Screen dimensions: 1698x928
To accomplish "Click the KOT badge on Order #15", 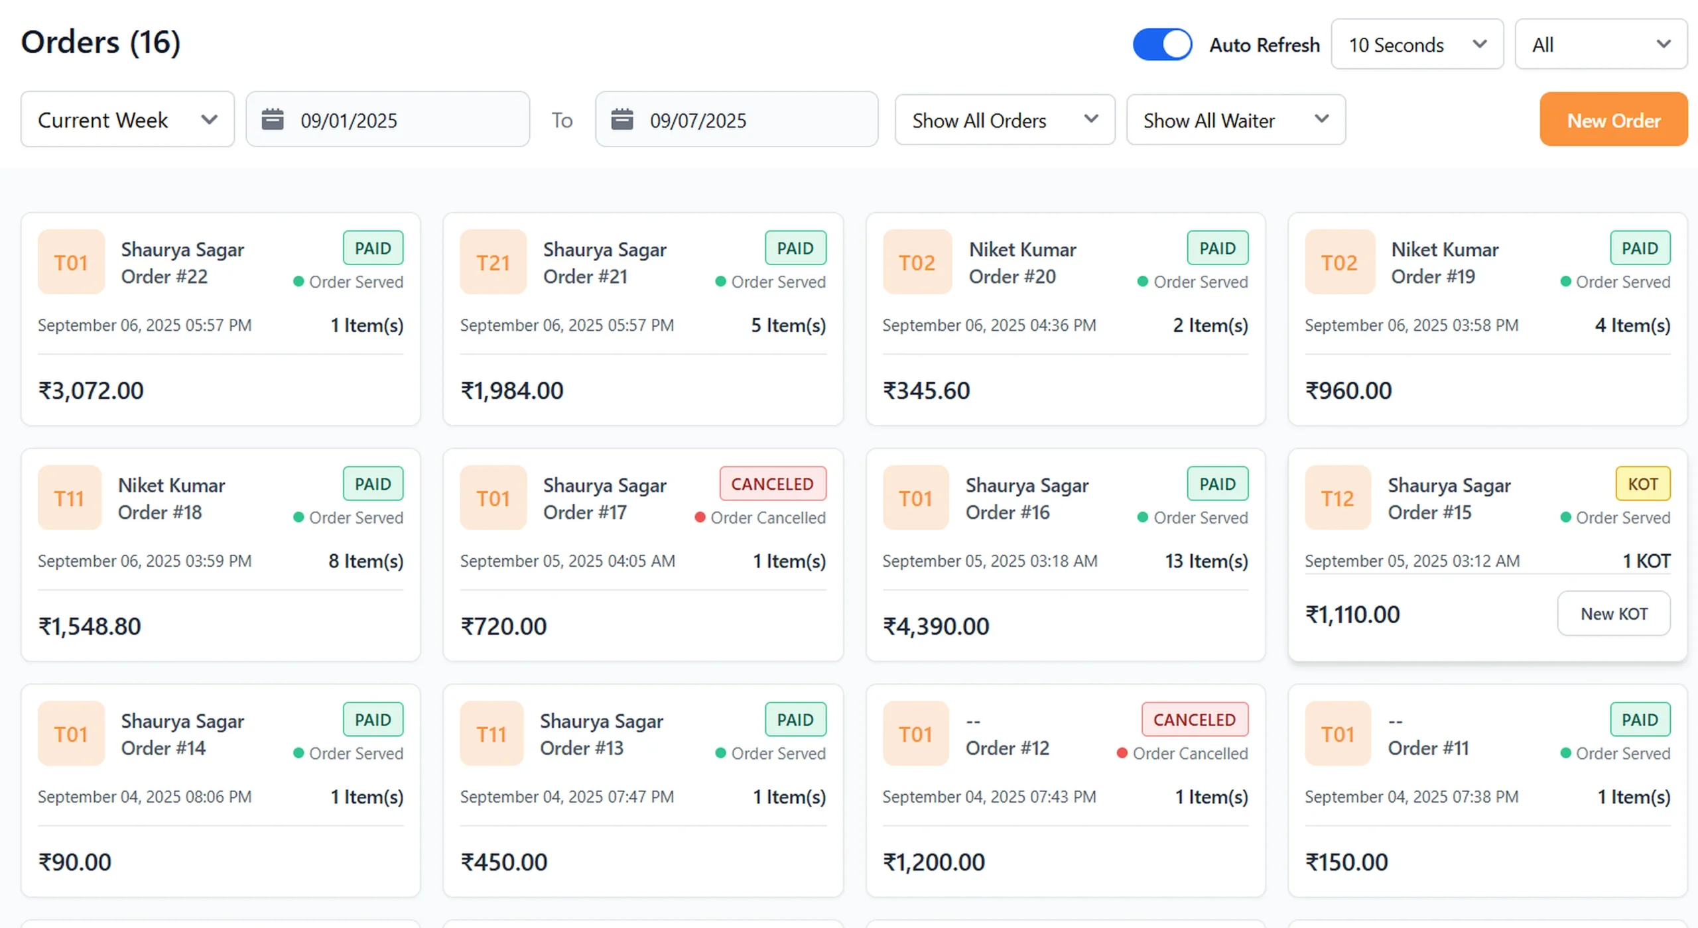I will pyautogui.click(x=1642, y=484).
